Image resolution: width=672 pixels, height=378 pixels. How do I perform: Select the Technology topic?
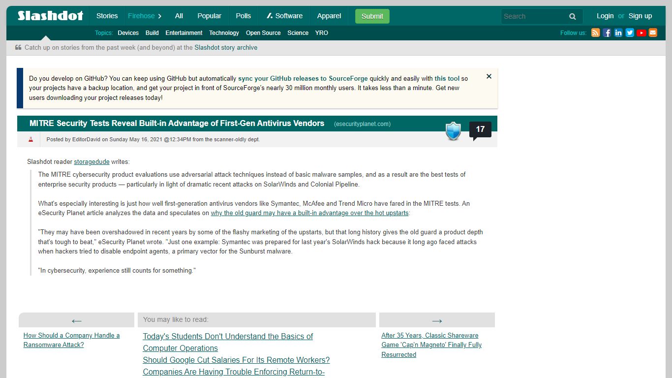click(x=224, y=33)
